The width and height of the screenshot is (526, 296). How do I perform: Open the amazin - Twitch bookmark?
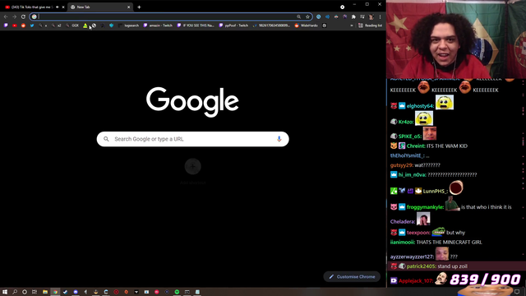158,25
